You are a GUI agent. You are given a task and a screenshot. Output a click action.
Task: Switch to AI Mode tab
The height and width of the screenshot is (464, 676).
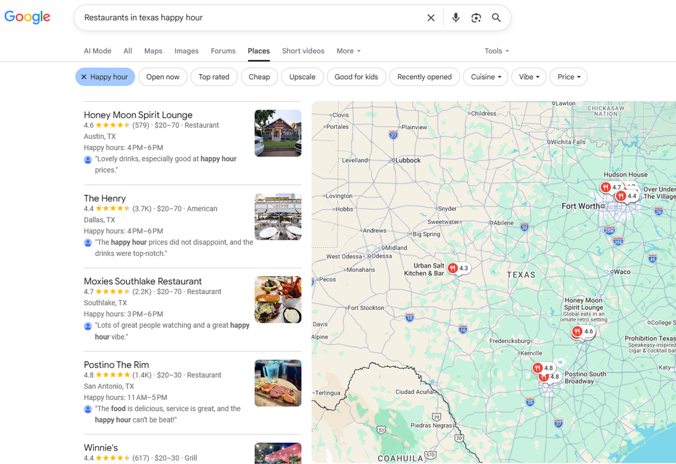[x=98, y=51]
